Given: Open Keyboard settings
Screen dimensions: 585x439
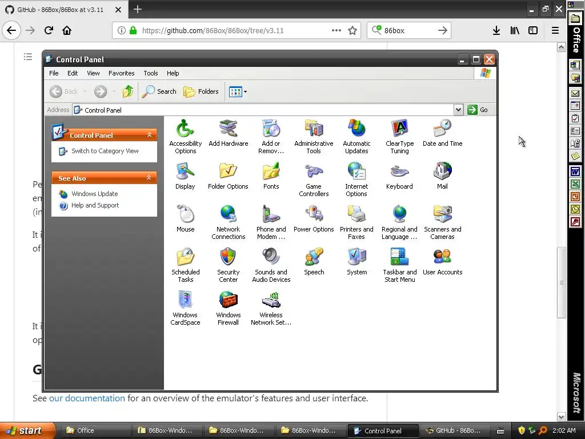Looking at the screenshot, I should coord(399,176).
